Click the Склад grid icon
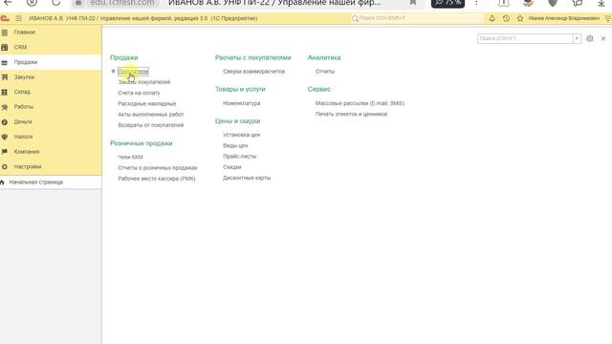This screenshot has width=612, height=344. tap(5, 92)
